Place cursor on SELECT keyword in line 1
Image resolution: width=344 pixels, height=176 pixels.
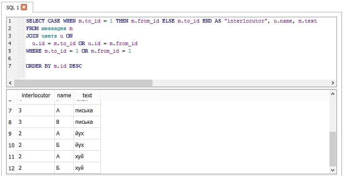click(x=35, y=21)
